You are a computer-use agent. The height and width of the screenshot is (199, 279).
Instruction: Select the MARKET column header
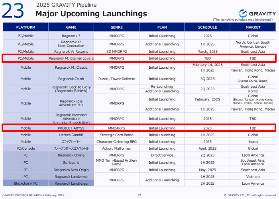[253, 27]
